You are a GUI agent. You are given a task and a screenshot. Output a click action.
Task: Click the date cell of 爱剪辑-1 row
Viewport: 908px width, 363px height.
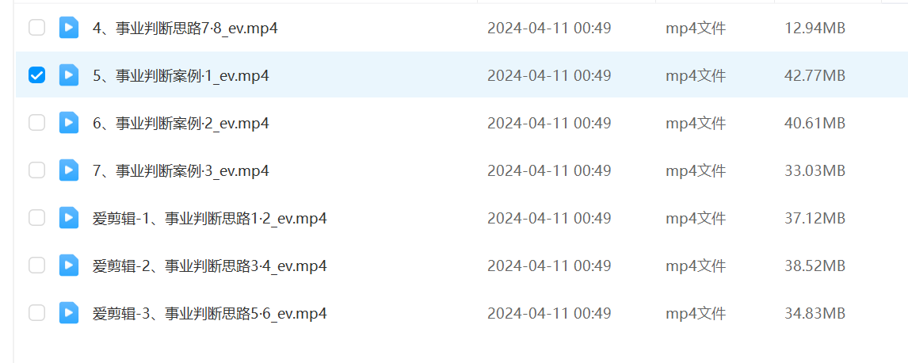pos(549,218)
